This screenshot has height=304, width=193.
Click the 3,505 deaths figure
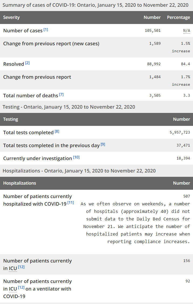(x=155, y=95)
